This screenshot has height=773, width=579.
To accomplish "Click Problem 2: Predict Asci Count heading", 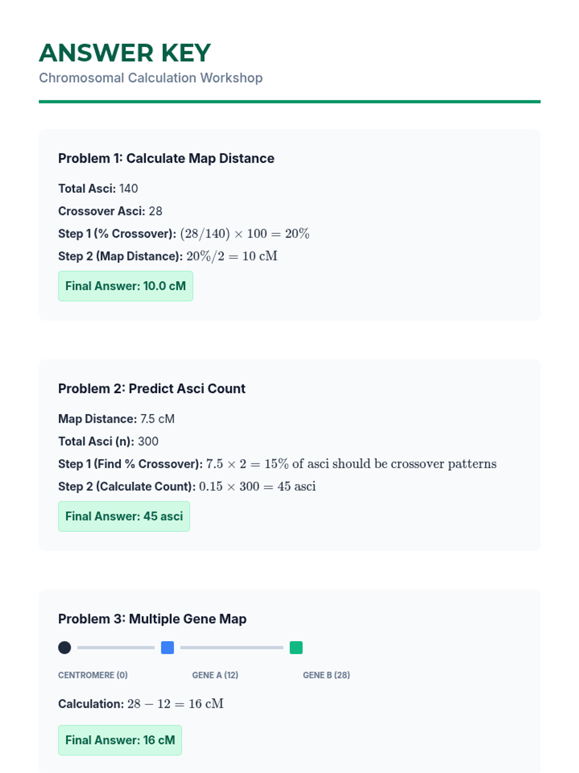I will (152, 389).
